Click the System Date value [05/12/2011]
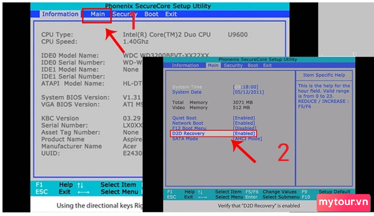This screenshot has width=374, height=216. point(248,92)
